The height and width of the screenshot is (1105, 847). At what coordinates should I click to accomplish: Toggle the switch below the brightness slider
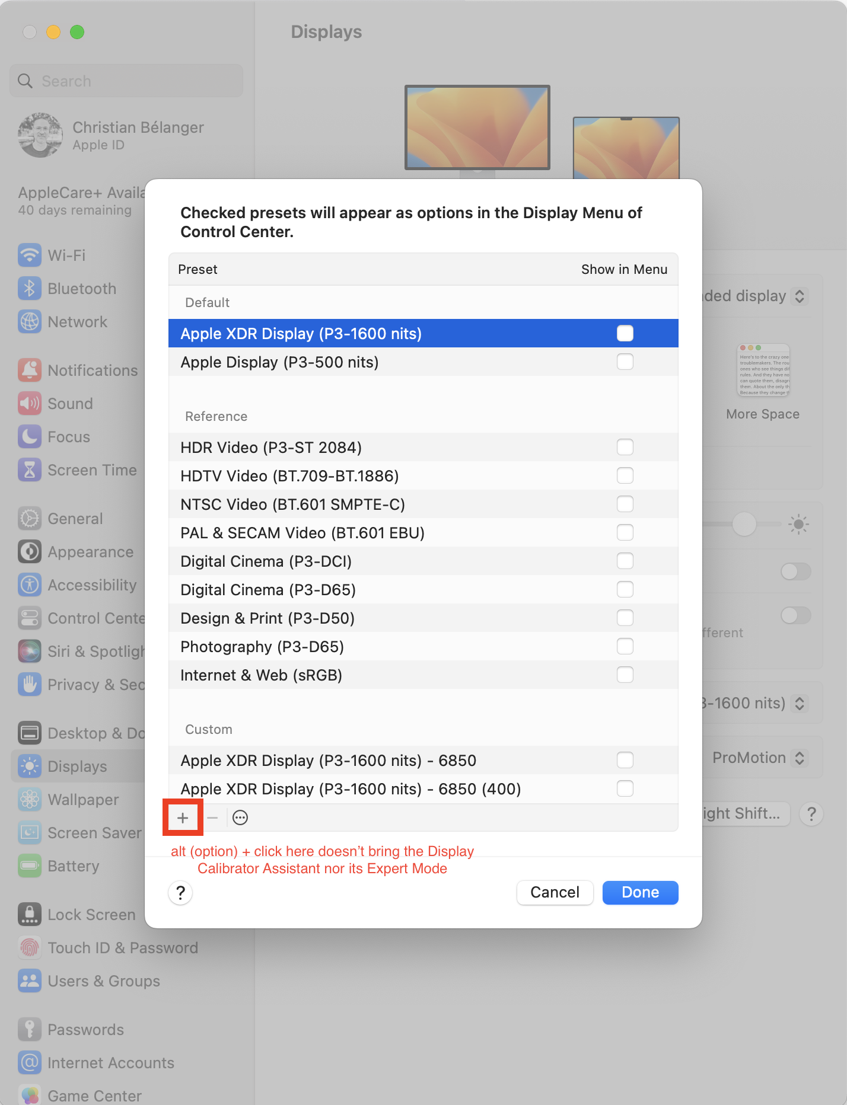point(796,571)
